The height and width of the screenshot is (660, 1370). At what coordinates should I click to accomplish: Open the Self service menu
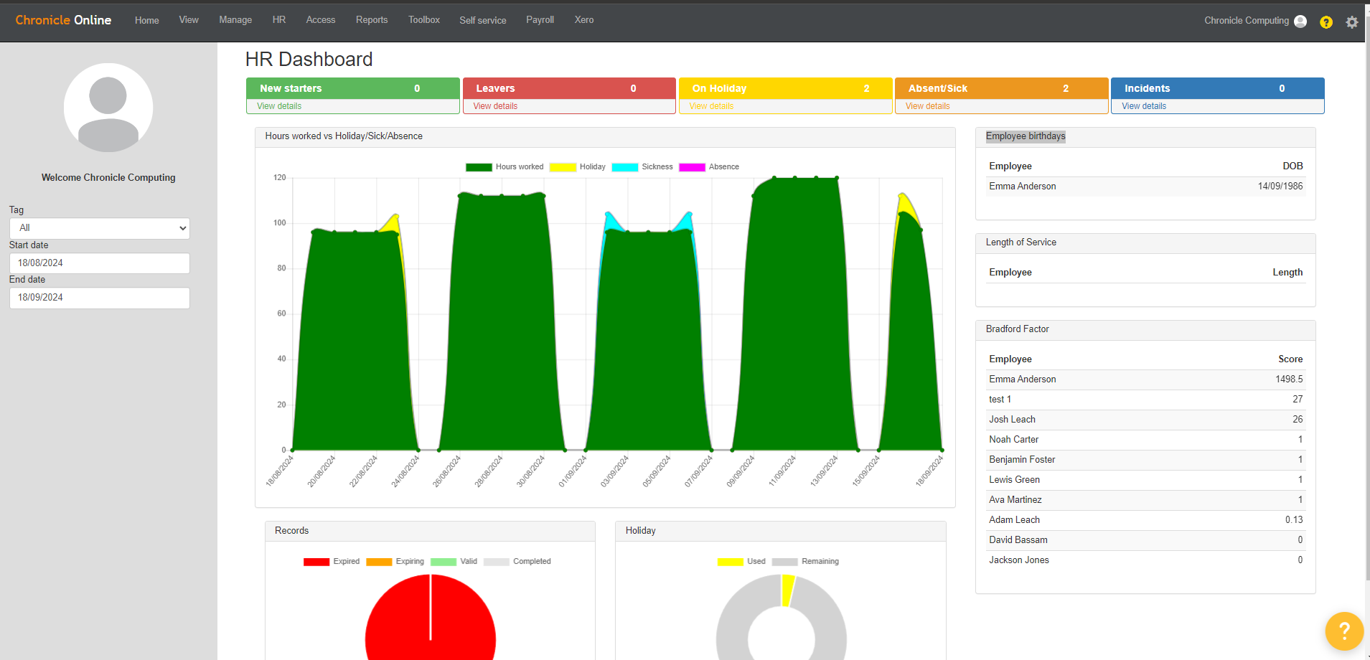483,20
